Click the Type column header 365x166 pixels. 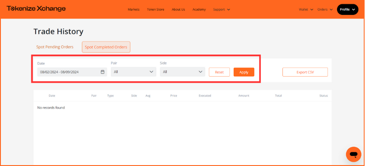tap(110, 96)
